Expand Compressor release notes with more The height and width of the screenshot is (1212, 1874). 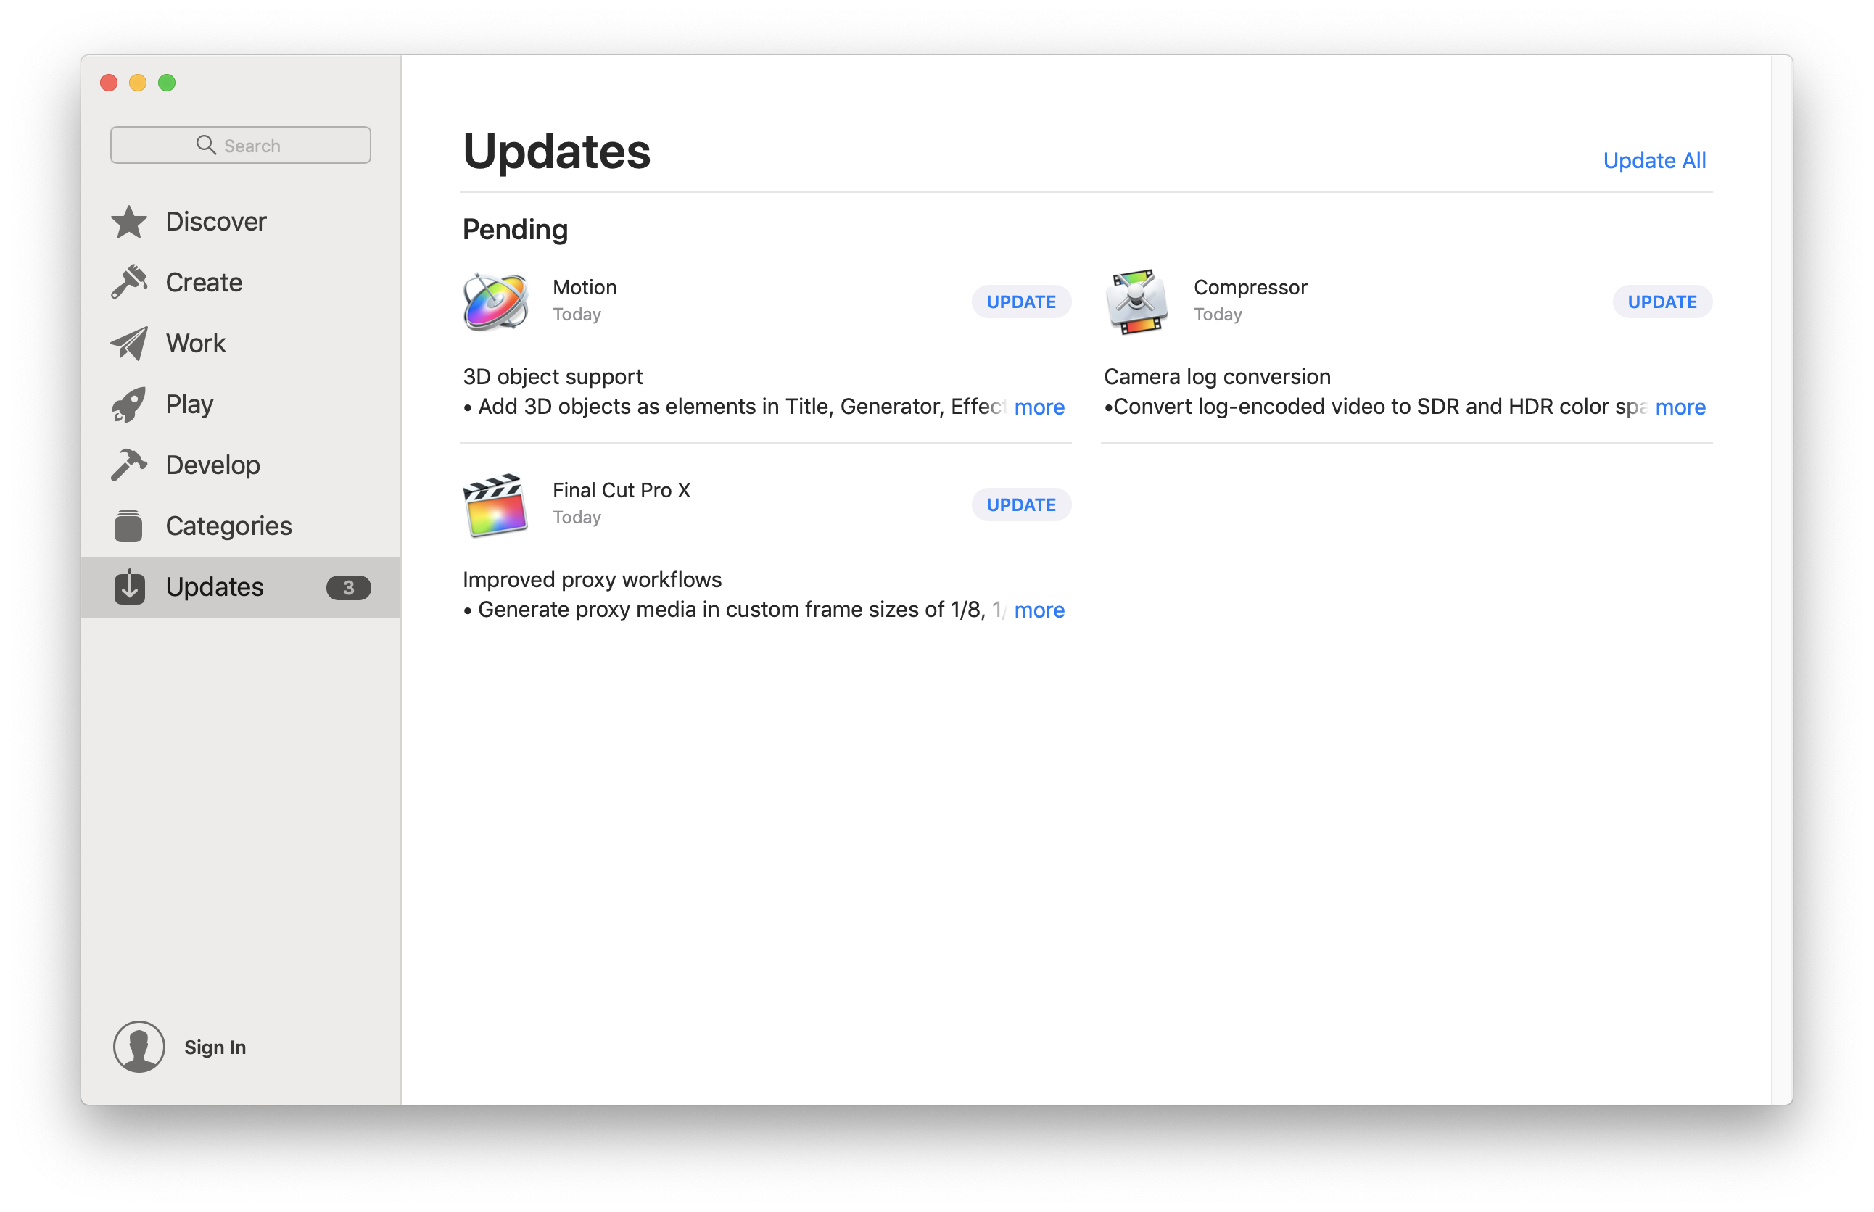(x=1680, y=407)
